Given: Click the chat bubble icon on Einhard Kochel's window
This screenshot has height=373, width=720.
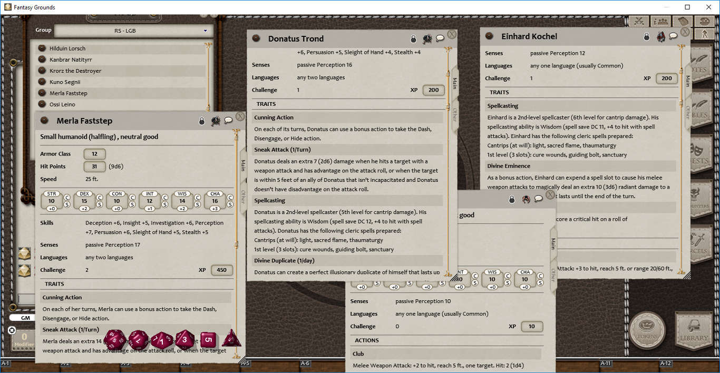Looking at the screenshot, I should point(673,35).
